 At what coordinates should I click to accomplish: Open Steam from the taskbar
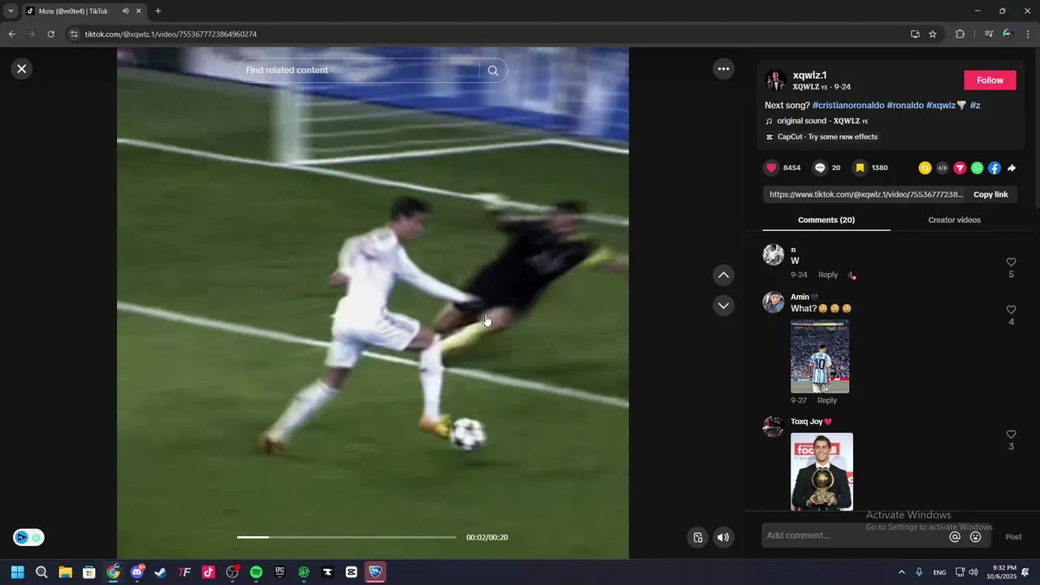pos(161,572)
